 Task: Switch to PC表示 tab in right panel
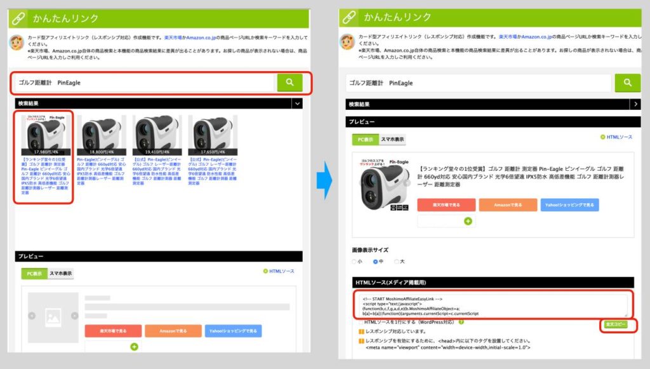365,139
